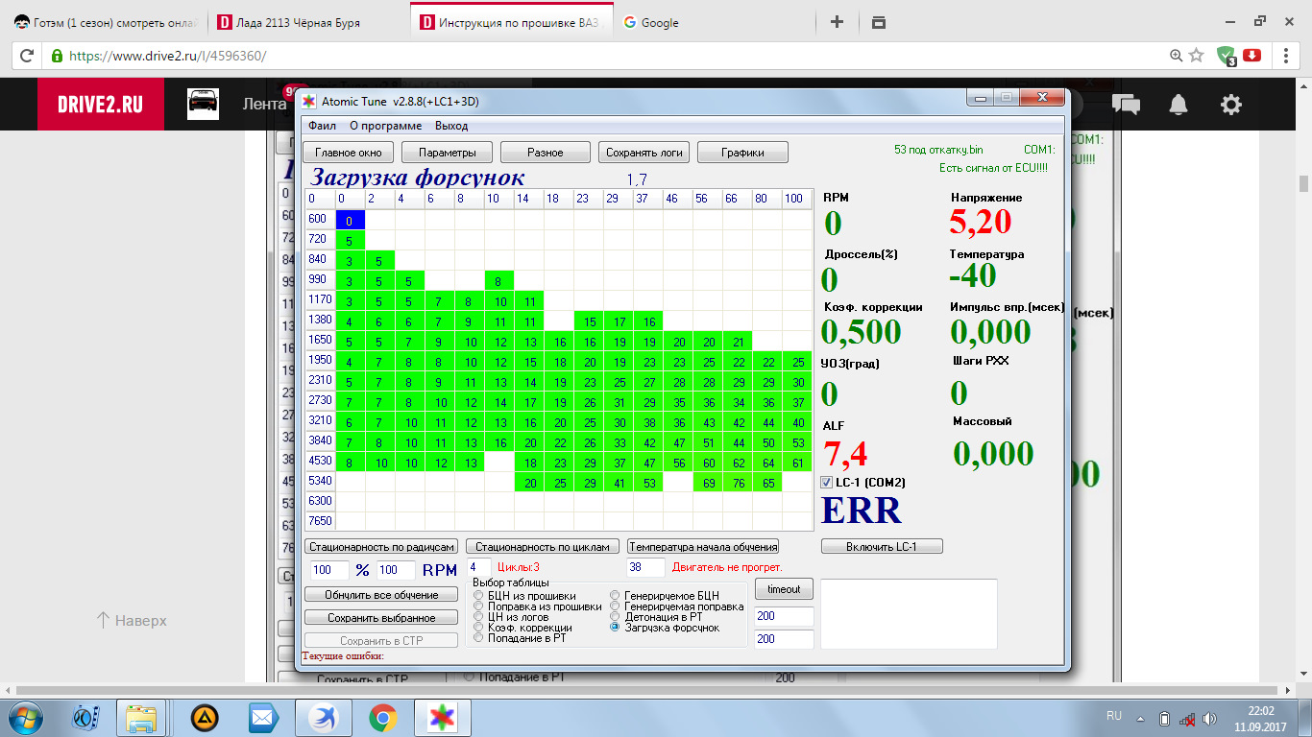Click the Главное окно button
Viewport: 1312px width, 737px height.
[x=349, y=153]
